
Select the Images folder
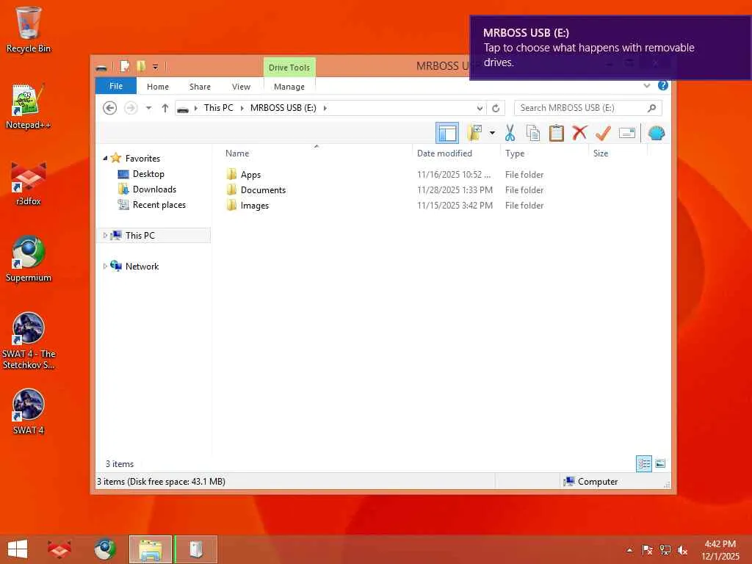tap(254, 206)
